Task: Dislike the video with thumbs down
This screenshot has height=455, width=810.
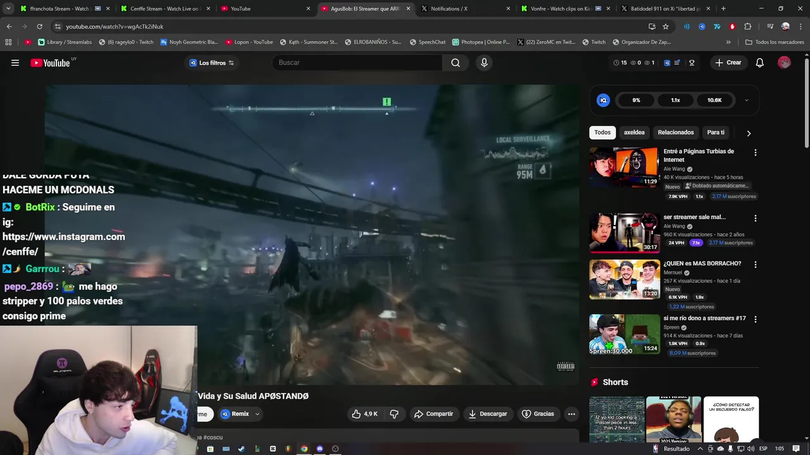Action: coord(394,414)
